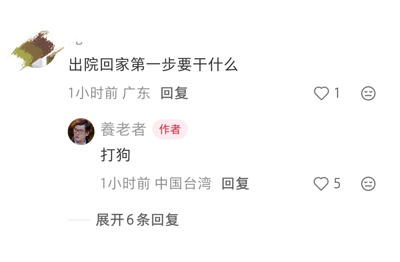Reply to the 广东 comment
The image size is (400, 262).
point(174,93)
